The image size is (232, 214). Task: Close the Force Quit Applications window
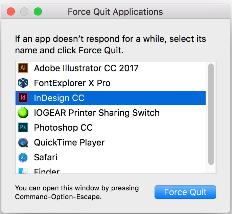pyautogui.click(x=11, y=11)
